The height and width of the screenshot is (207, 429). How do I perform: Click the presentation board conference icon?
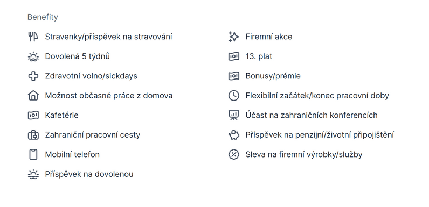234,115
